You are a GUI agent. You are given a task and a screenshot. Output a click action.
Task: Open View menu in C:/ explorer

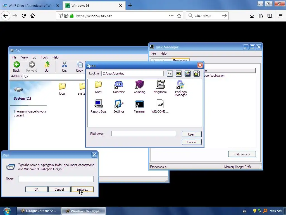point(25,57)
